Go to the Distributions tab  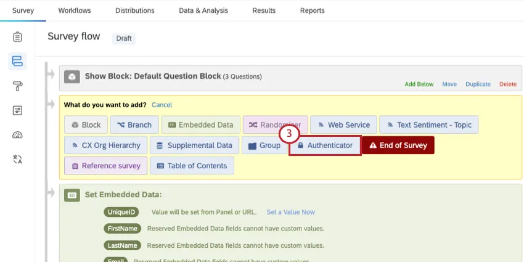pyautogui.click(x=135, y=10)
